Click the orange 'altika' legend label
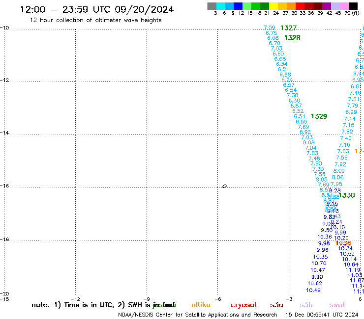364x319 pixels. coord(201,305)
